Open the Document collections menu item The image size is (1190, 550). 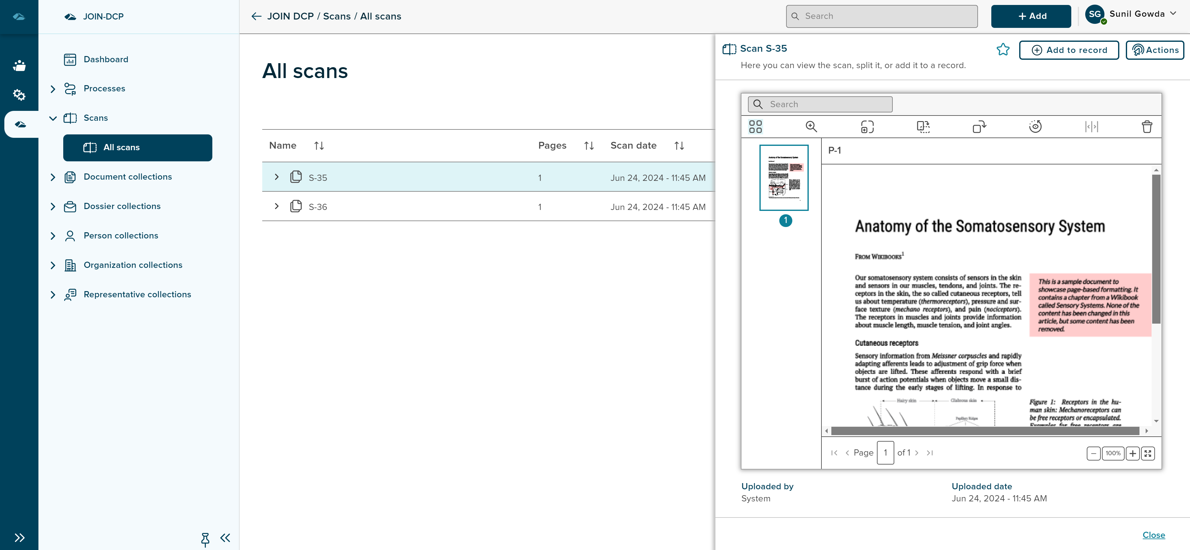[127, 177]
